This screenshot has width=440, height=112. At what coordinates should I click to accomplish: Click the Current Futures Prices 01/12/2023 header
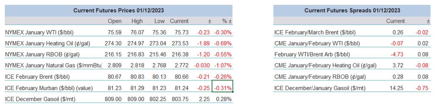(x=119, y=10)
